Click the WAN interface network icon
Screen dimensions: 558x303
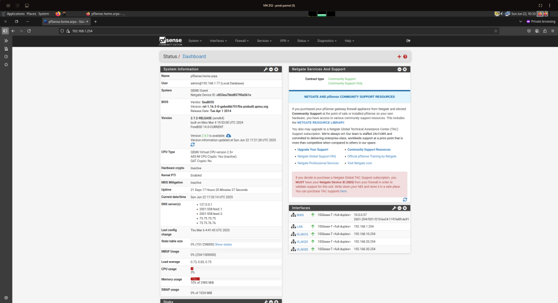click(293, 215)
